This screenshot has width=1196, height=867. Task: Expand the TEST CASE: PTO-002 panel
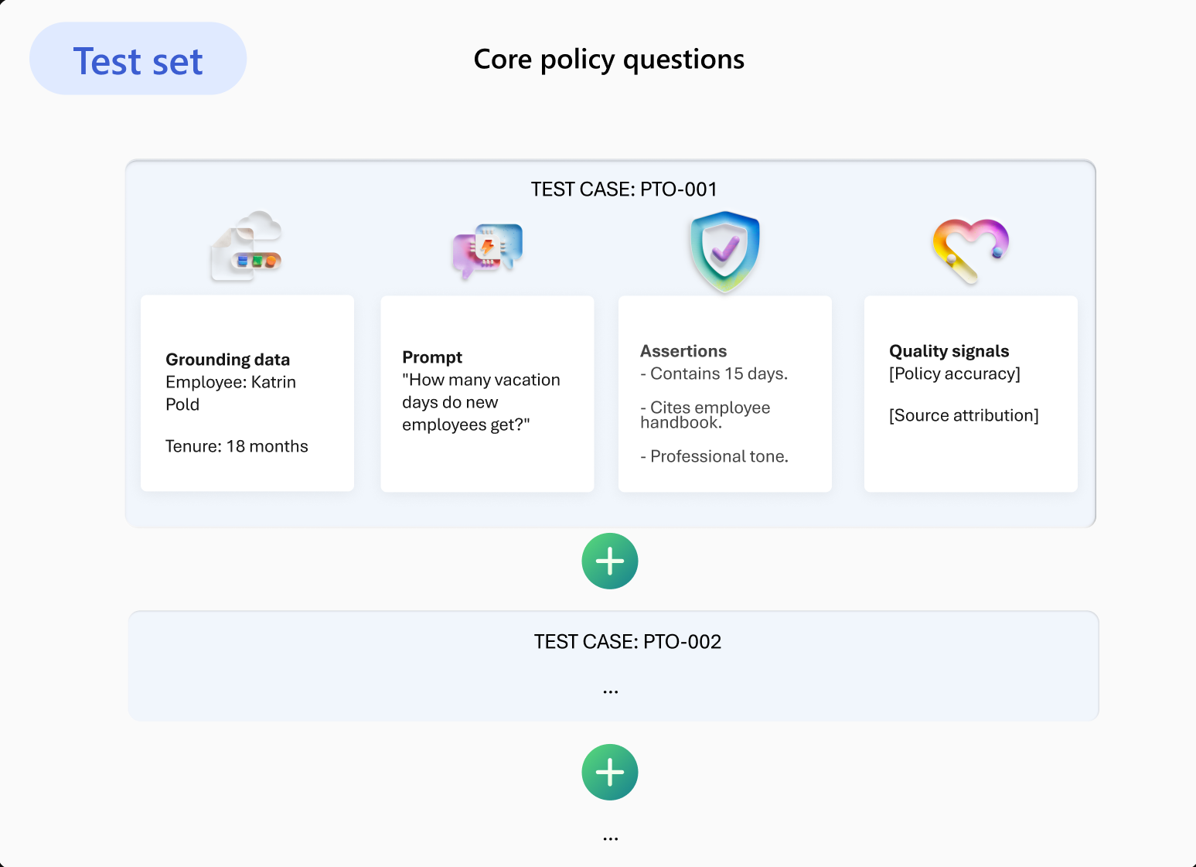coord(613,666)
